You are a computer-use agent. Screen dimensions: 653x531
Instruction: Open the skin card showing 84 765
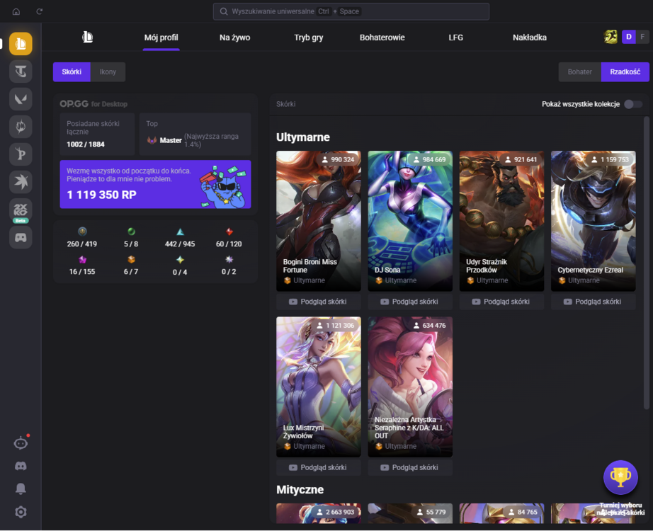[x=502, y=513]
